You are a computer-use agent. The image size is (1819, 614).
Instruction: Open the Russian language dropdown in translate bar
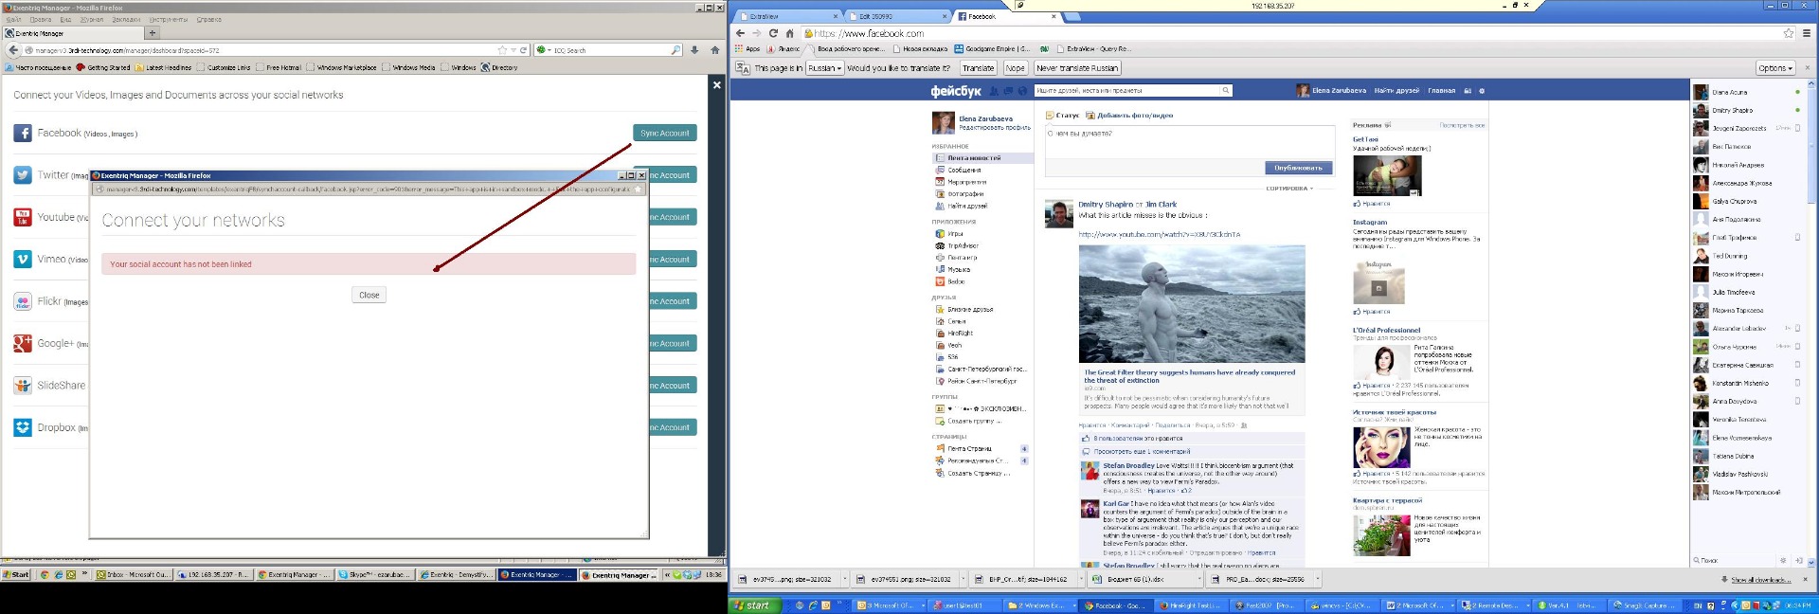click(x=824, y=68)
